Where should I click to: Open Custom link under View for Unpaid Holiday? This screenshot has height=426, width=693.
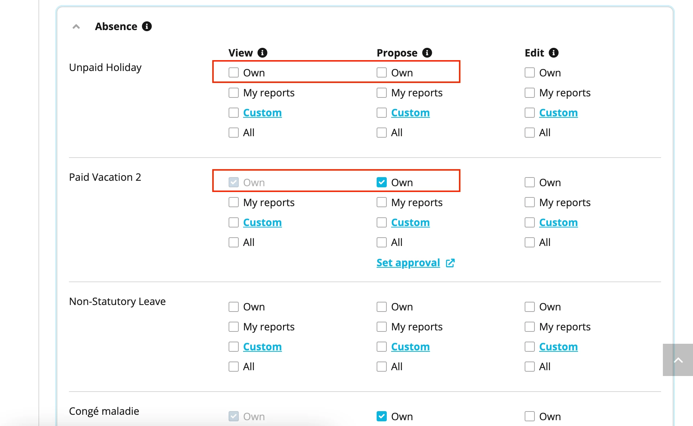(262, 113)
